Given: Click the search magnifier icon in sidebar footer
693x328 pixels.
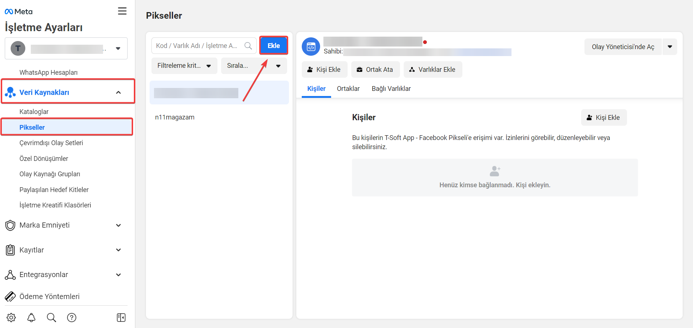Looking at the screenshot, I should tap(52, 317).
